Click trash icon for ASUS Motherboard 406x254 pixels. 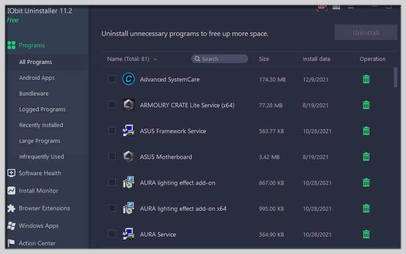pos(366,157)
